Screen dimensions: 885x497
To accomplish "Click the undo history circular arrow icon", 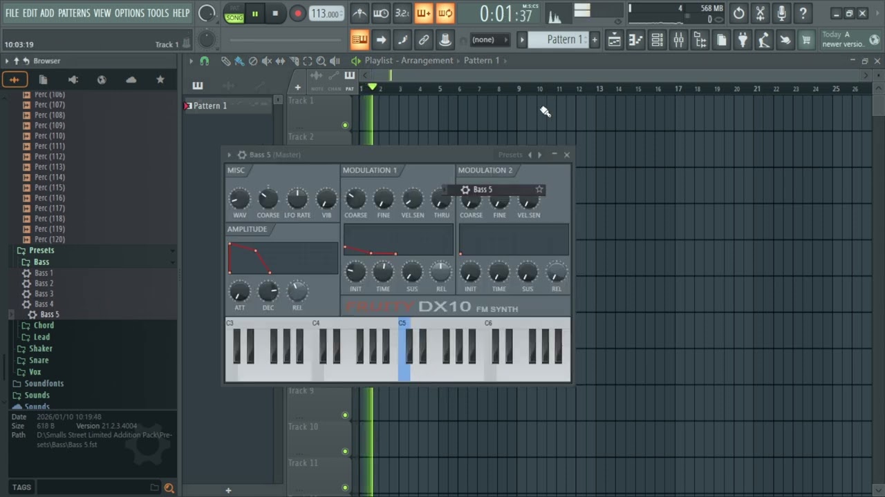I will tap(738, 13).
